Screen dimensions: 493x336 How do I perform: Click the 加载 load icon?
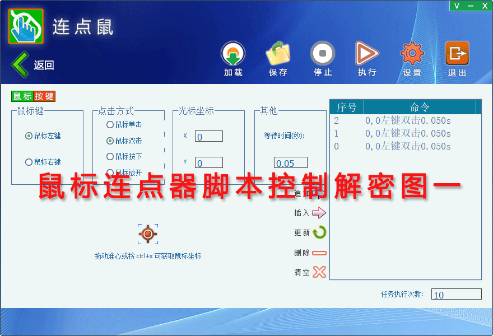(233, 54)
